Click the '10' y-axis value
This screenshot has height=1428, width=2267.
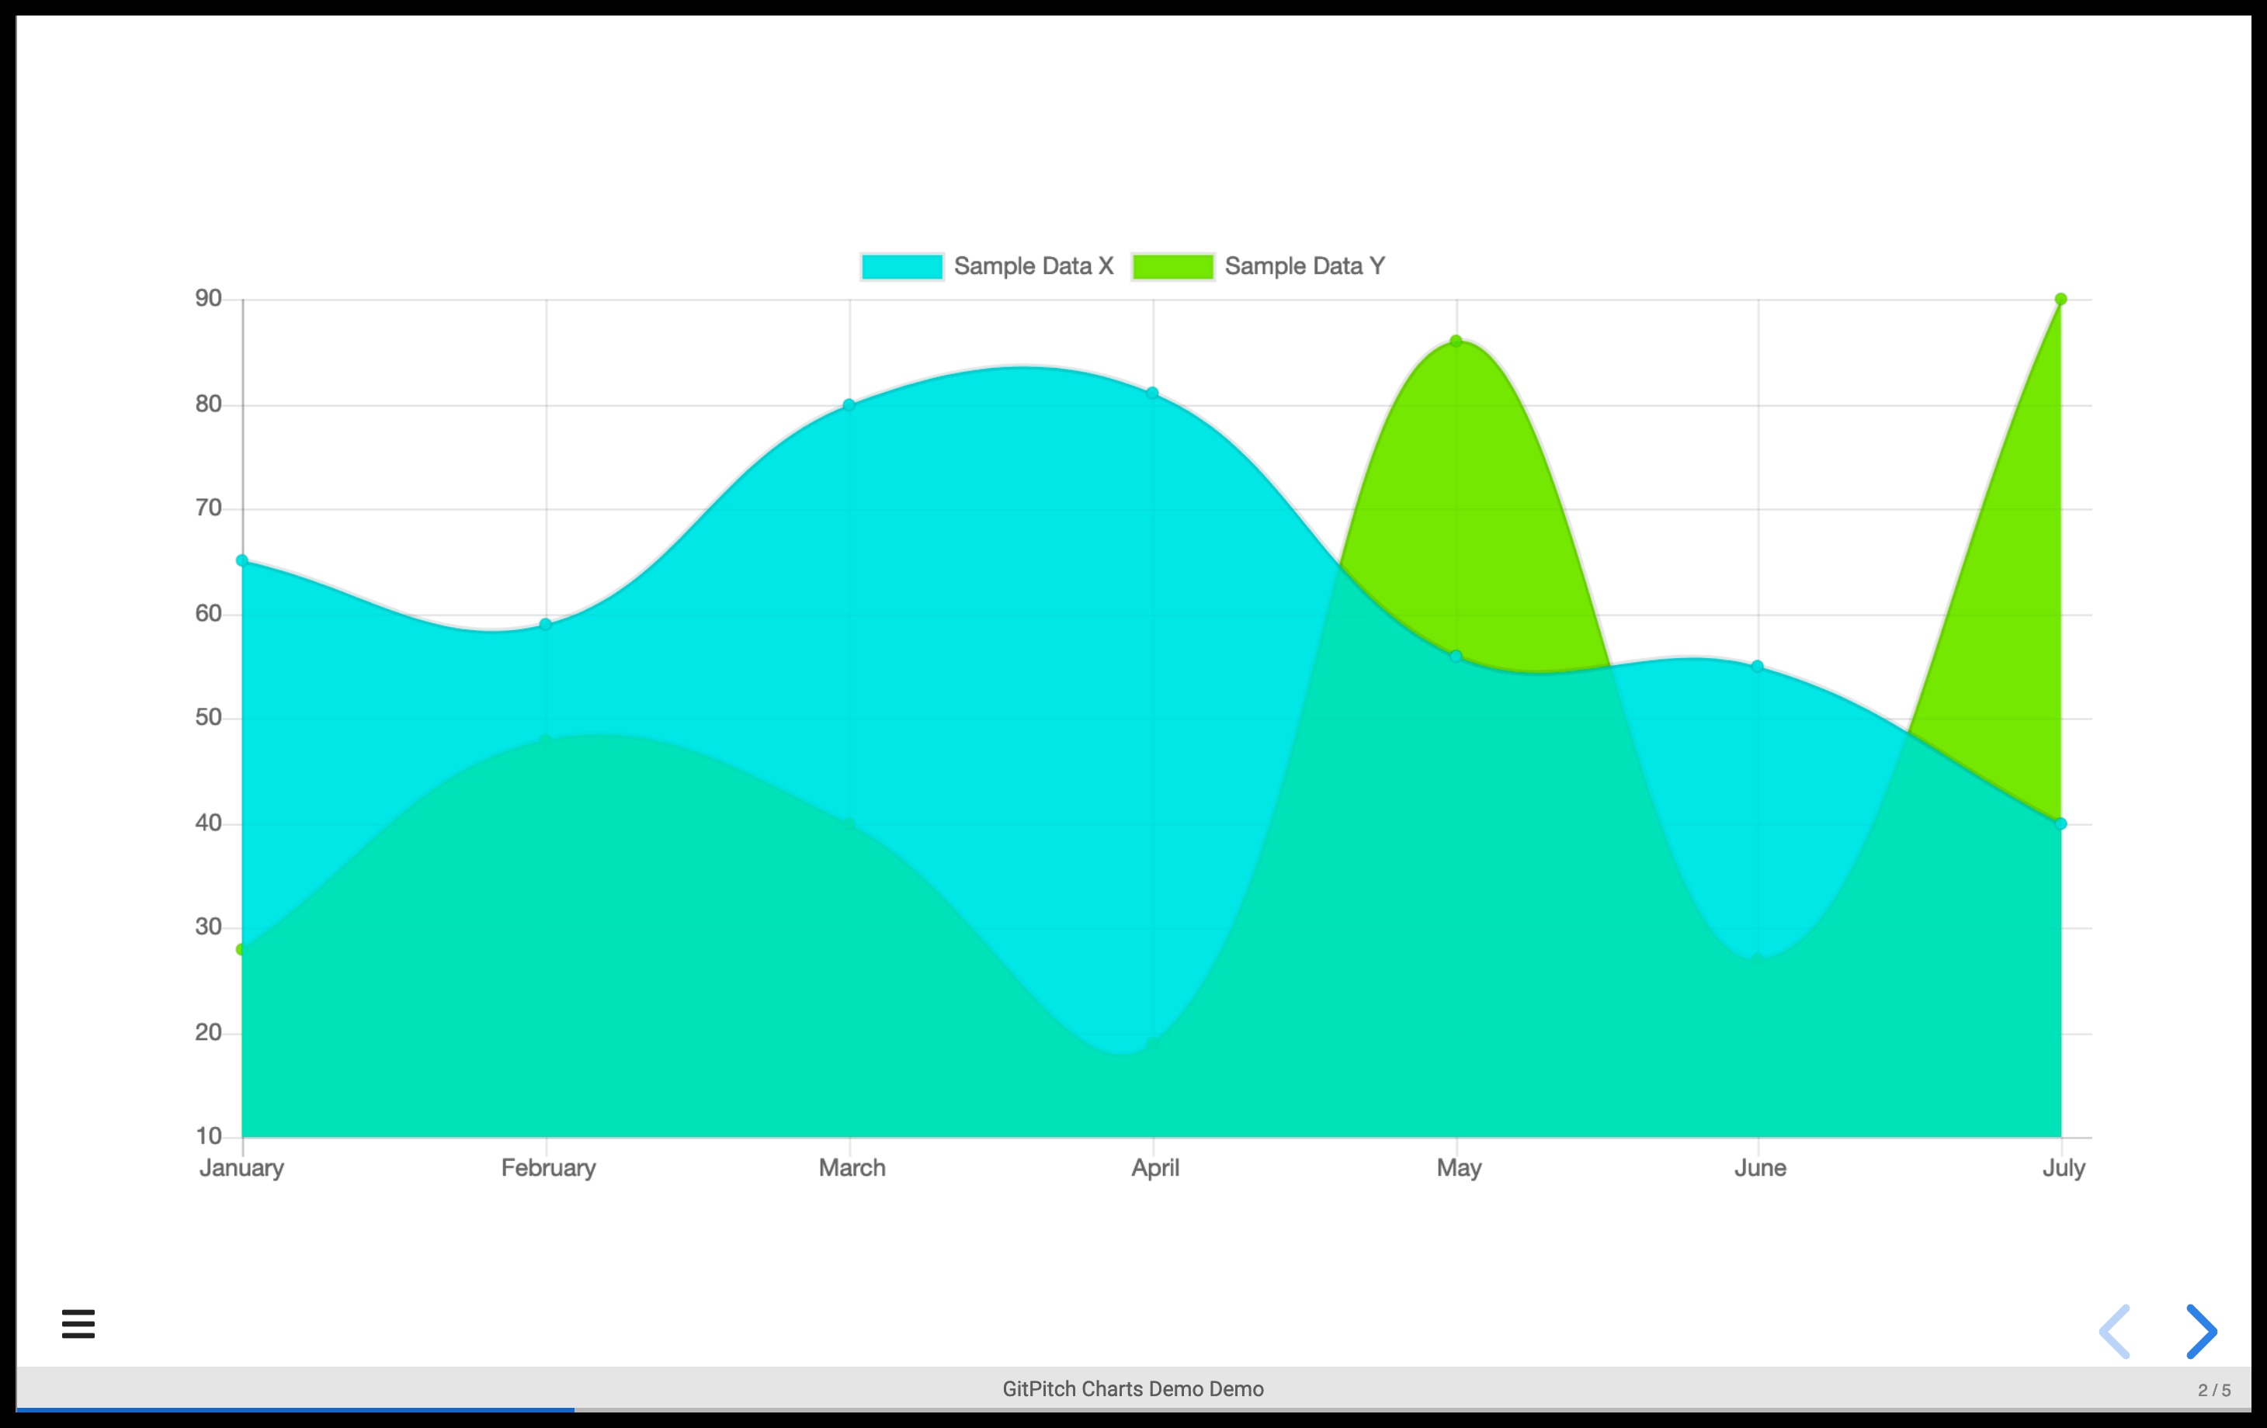(x=208, y=1136)
